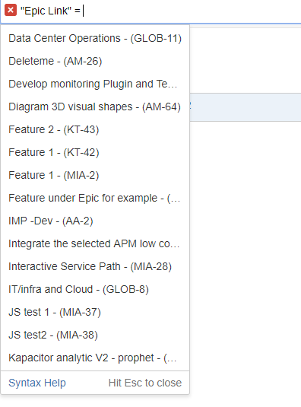This screenshot has height=407, width=301.
Task: Click the Hit Esc to close hint
Action: (145, 383)
